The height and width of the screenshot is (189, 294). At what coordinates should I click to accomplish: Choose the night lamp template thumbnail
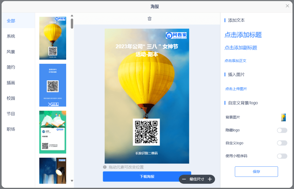tap(53, 171)
